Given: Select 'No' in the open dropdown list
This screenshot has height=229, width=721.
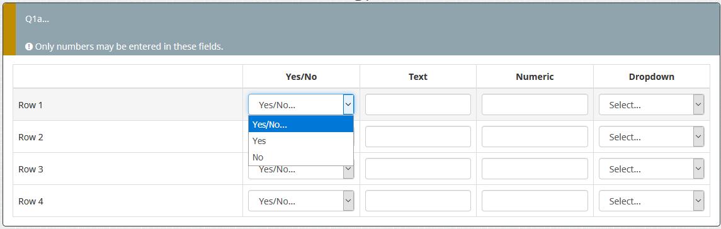Looking at the screenshot, I should tap(301, 157).
